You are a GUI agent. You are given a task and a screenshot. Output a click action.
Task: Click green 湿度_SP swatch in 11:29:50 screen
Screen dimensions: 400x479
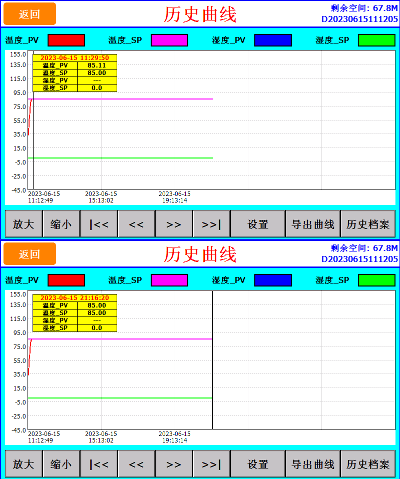(x=376, y=40)
